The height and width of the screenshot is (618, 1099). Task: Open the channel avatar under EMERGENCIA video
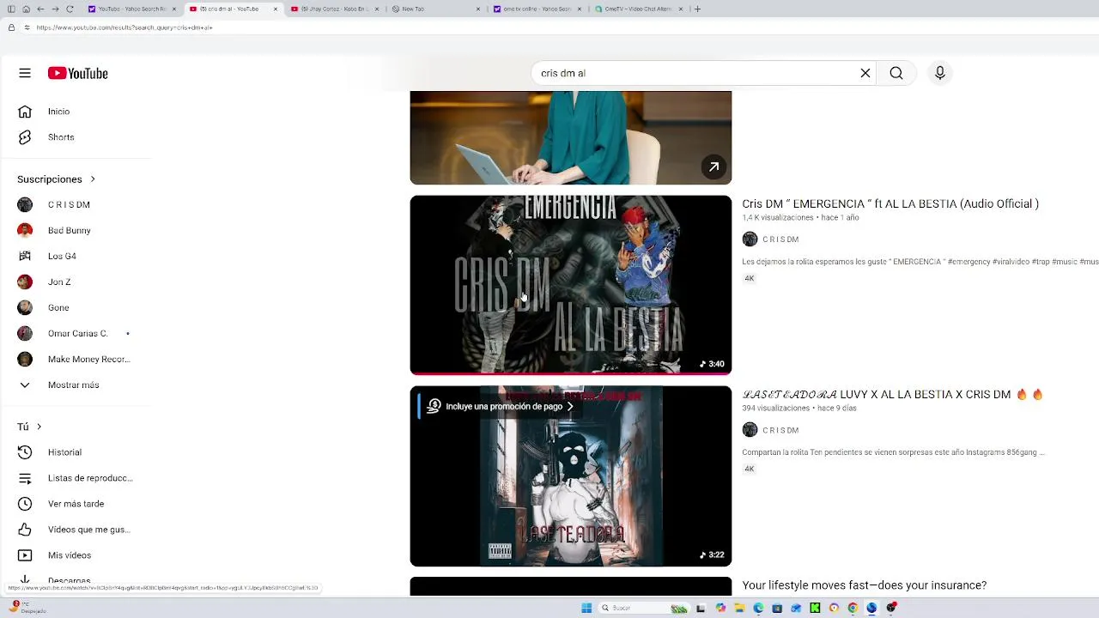[750, 239]
